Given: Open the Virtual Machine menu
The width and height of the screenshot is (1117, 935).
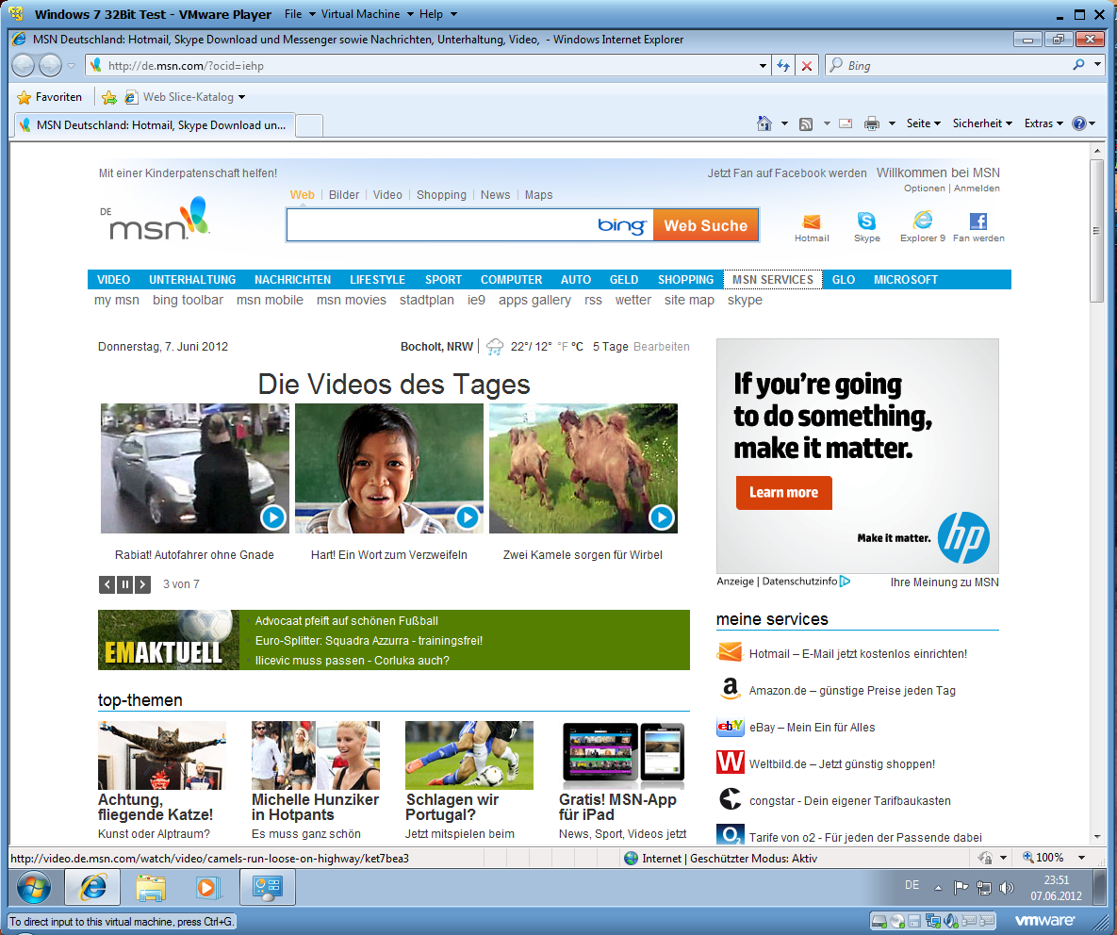Looking at the screenshot, I should pyautogui.click(x=367, y=14).
